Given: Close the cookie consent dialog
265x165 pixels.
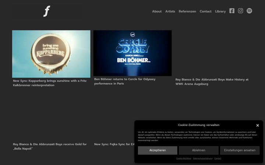Looking at the screenshot, I should [x=257, y=125].
